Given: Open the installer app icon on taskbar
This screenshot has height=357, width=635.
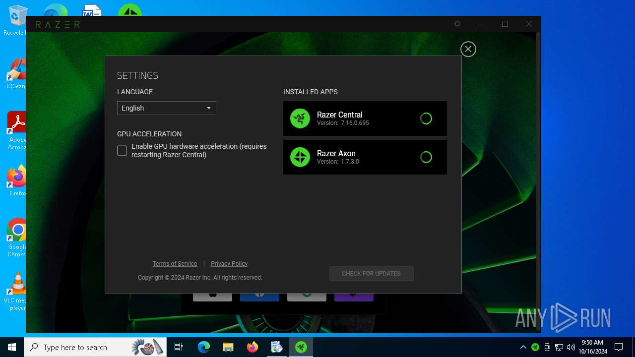Looking at the screenshot, I should pyautogui.click(x=276, y=347).
